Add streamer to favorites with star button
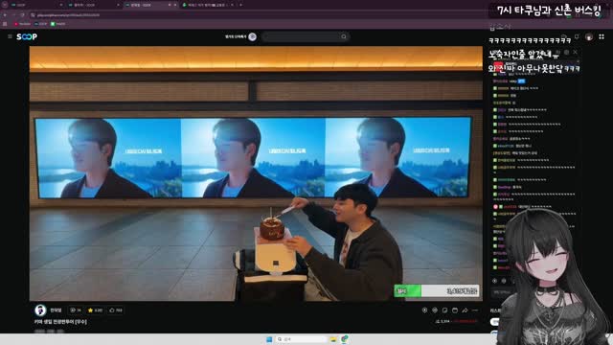This screenshot has height=345, width=613. tap(95, 310)
